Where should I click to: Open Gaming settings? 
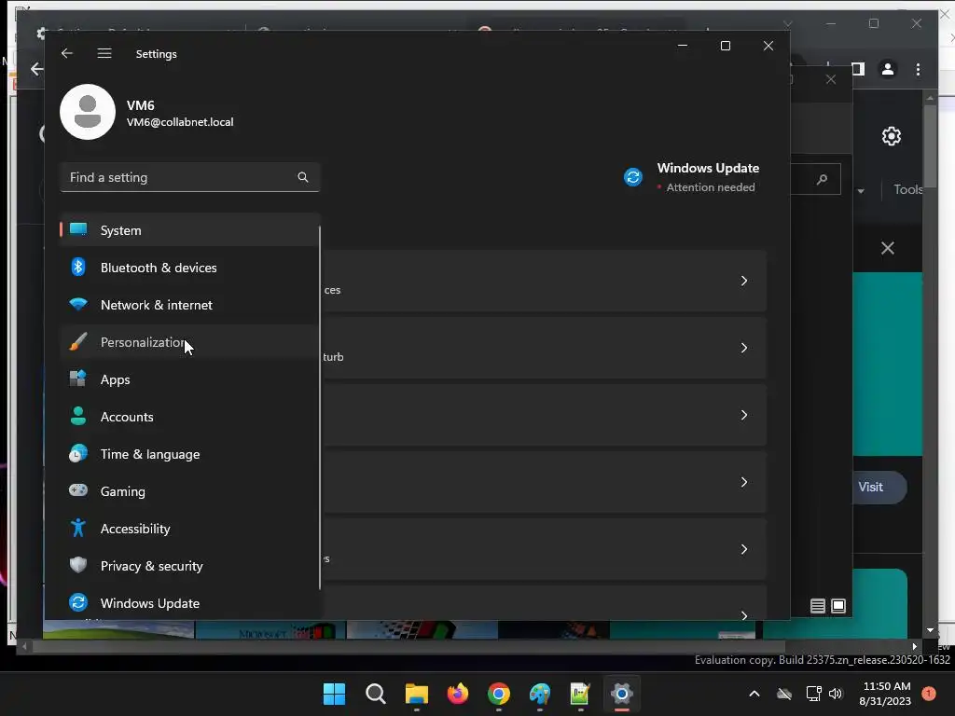coord(188,490)
